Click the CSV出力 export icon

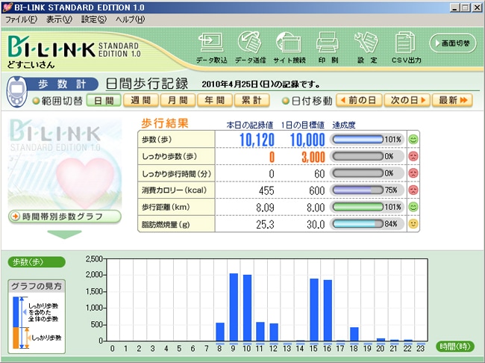(x=406, y=47)
